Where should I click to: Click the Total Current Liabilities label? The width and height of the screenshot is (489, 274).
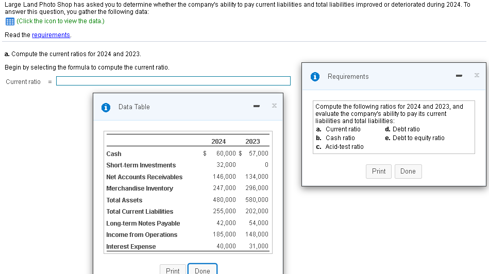[x=140, y=212]
